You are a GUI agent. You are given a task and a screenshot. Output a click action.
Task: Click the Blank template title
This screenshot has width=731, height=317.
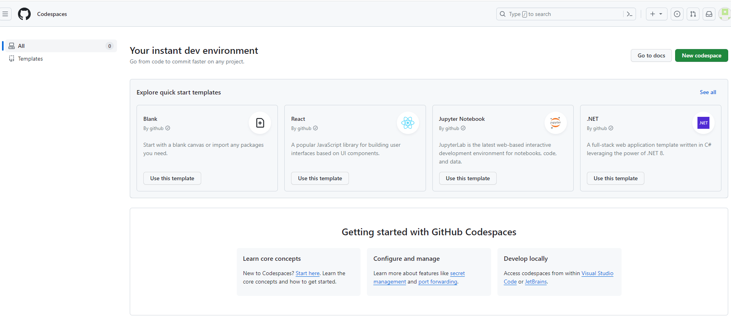pyautogui.click(x=150, y=119)
